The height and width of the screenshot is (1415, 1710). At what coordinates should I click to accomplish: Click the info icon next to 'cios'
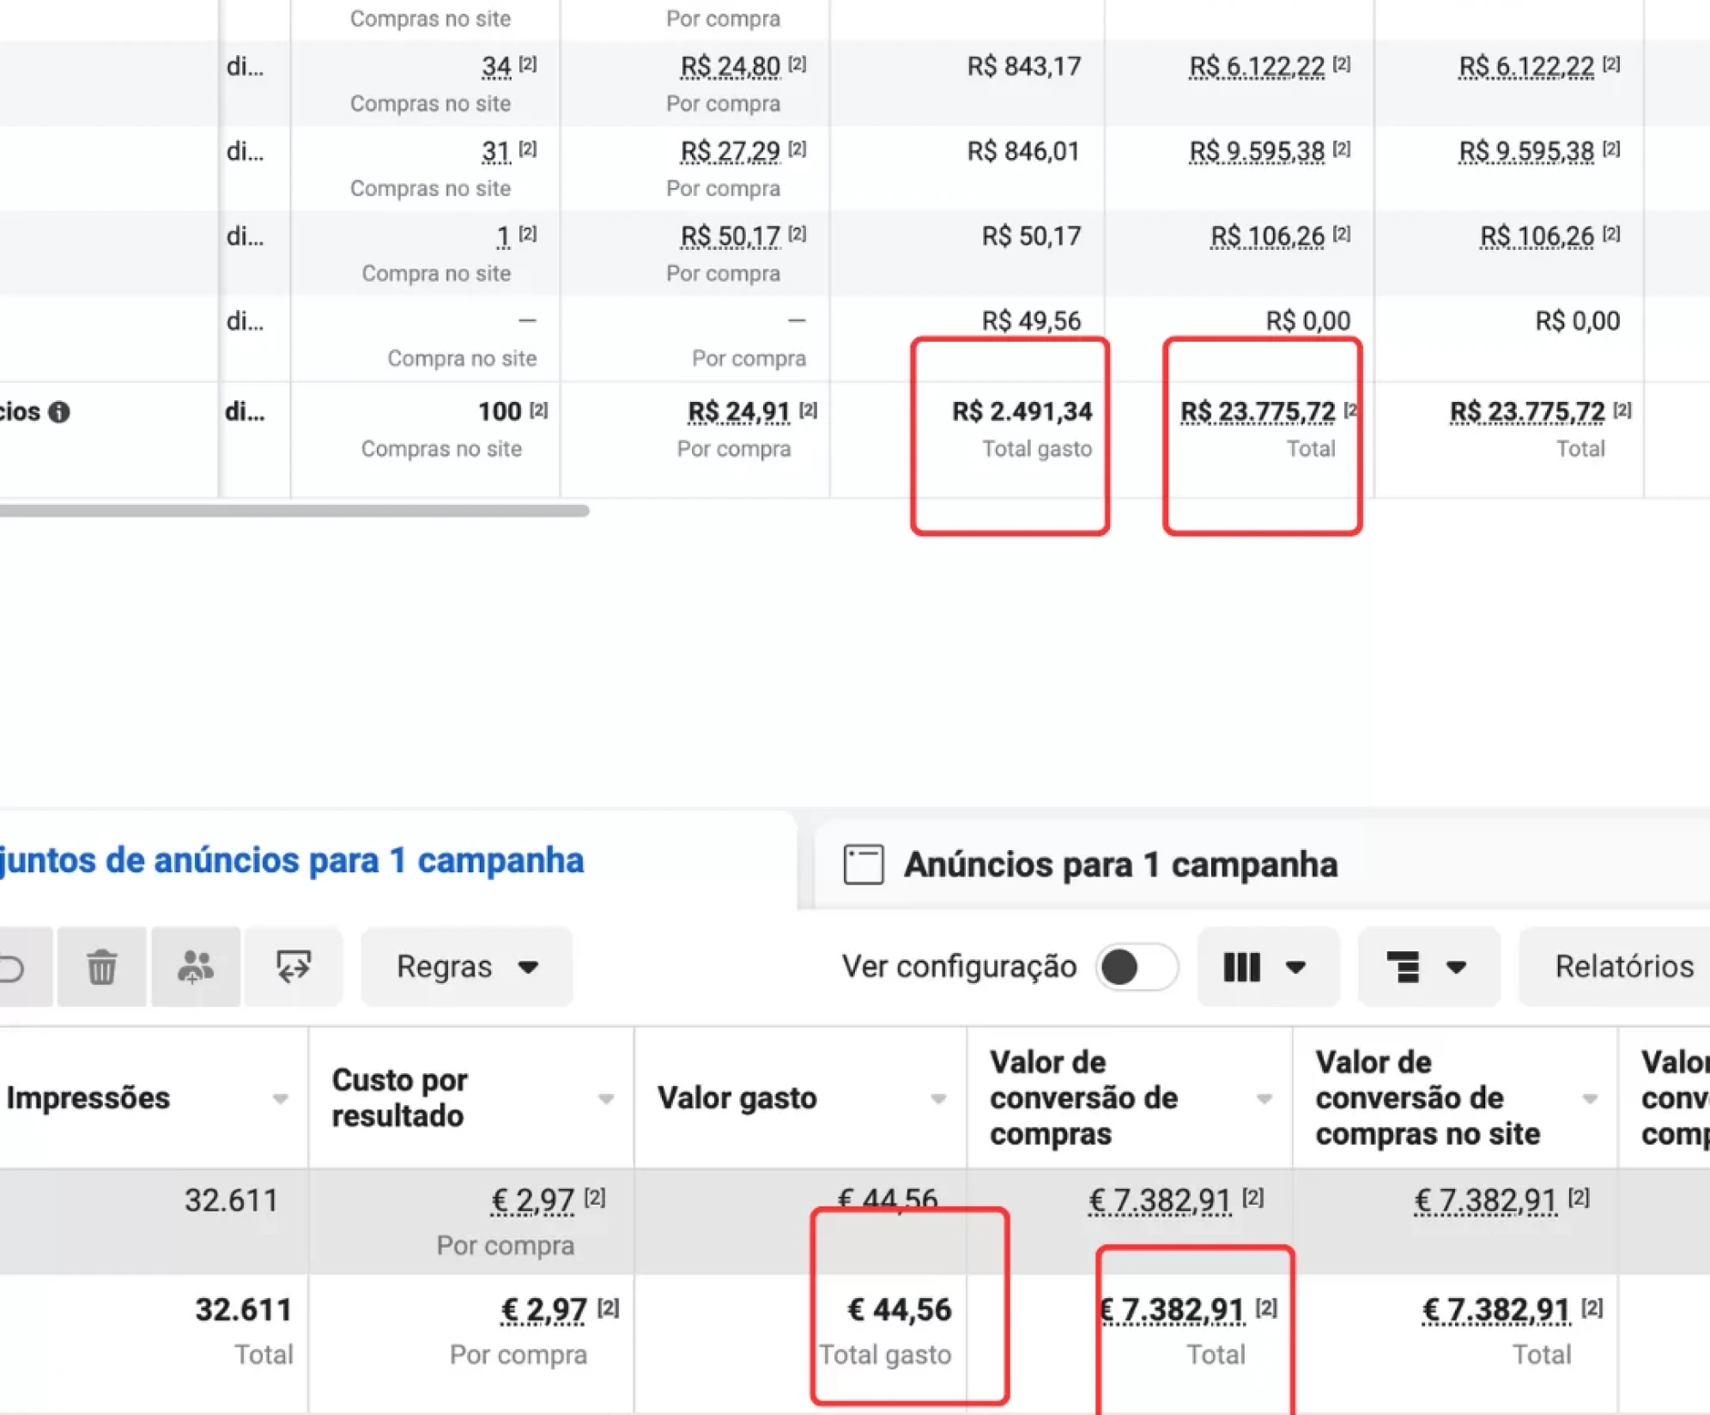pyautogui.click(x=59, y=412)
